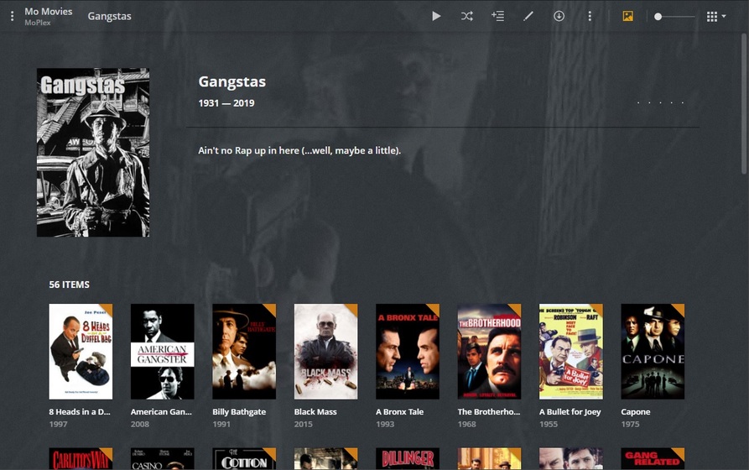Click the '8 Heads in a D...' title
749x470 pixels.
[x=80, y=411]
